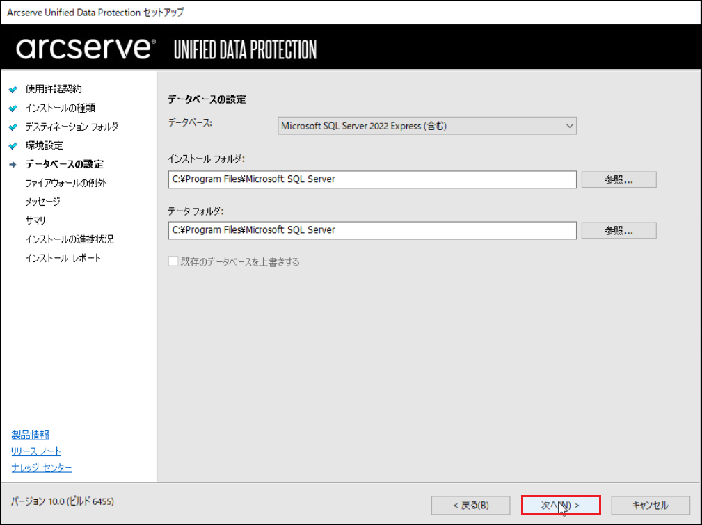
Task: Click arrow icon beside データベースの設定
Action: 13,165
